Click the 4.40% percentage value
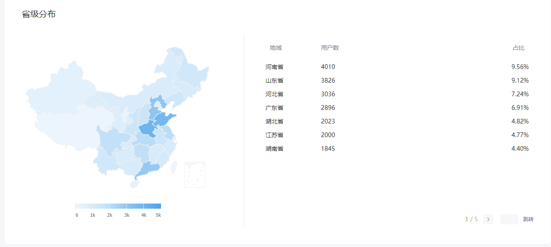551x247 pixels. (520, 149)
